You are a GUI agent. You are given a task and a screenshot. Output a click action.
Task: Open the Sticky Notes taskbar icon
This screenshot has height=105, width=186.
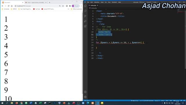[102, 103]
